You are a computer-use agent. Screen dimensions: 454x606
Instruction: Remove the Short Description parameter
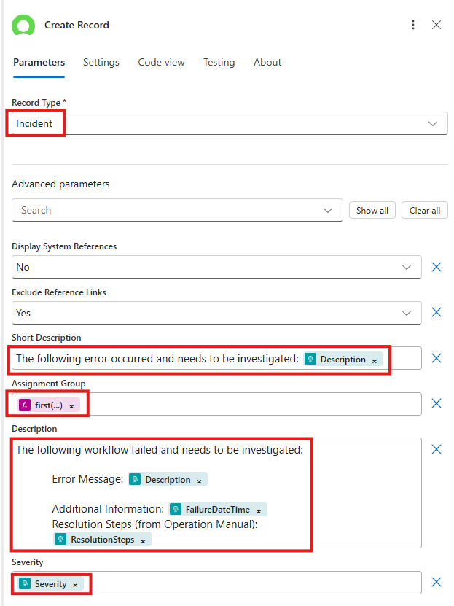pos(437,358)
